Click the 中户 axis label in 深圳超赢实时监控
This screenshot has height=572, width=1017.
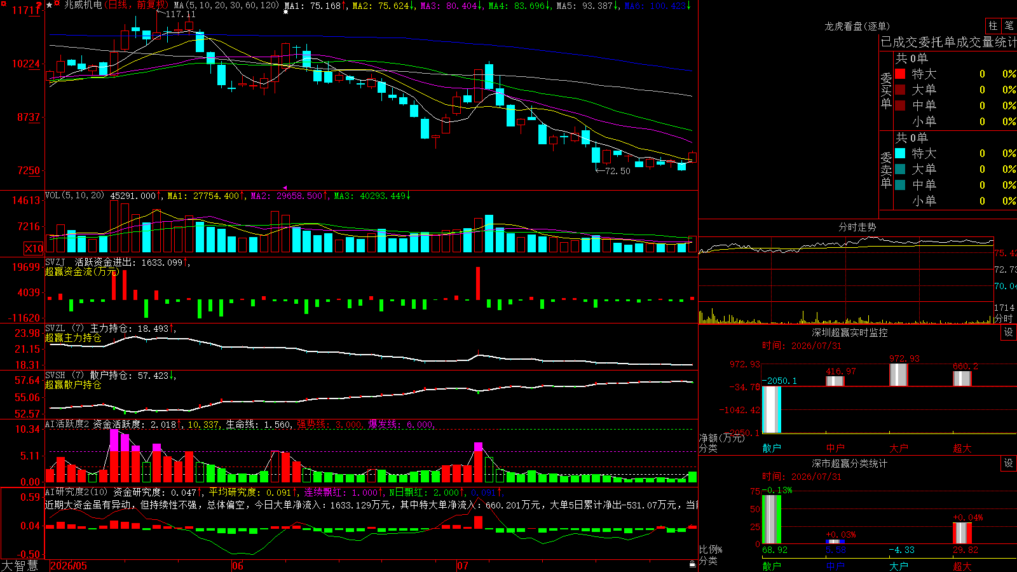click(835, 448)
